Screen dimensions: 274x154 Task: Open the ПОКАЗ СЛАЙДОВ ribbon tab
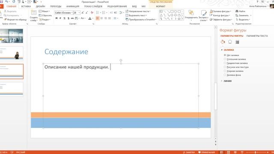(x=93, y=6)
